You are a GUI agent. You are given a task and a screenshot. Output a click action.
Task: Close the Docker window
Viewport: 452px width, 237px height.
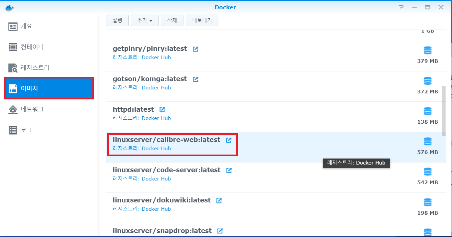(441, 7)
